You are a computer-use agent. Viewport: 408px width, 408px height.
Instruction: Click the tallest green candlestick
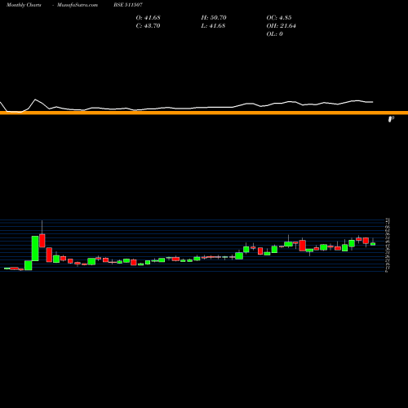tap(35, 248)
